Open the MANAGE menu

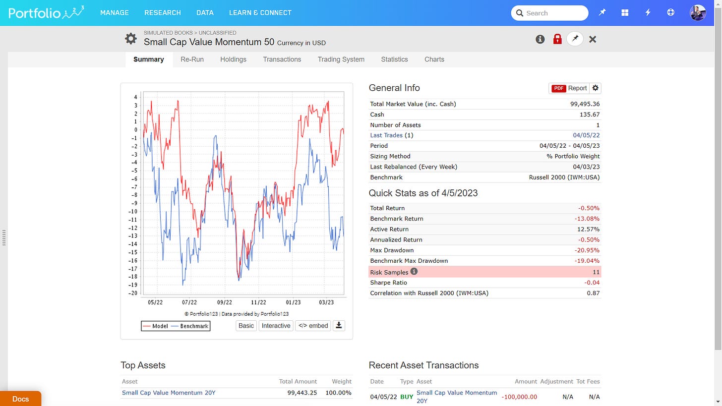[x=115, y=13]
